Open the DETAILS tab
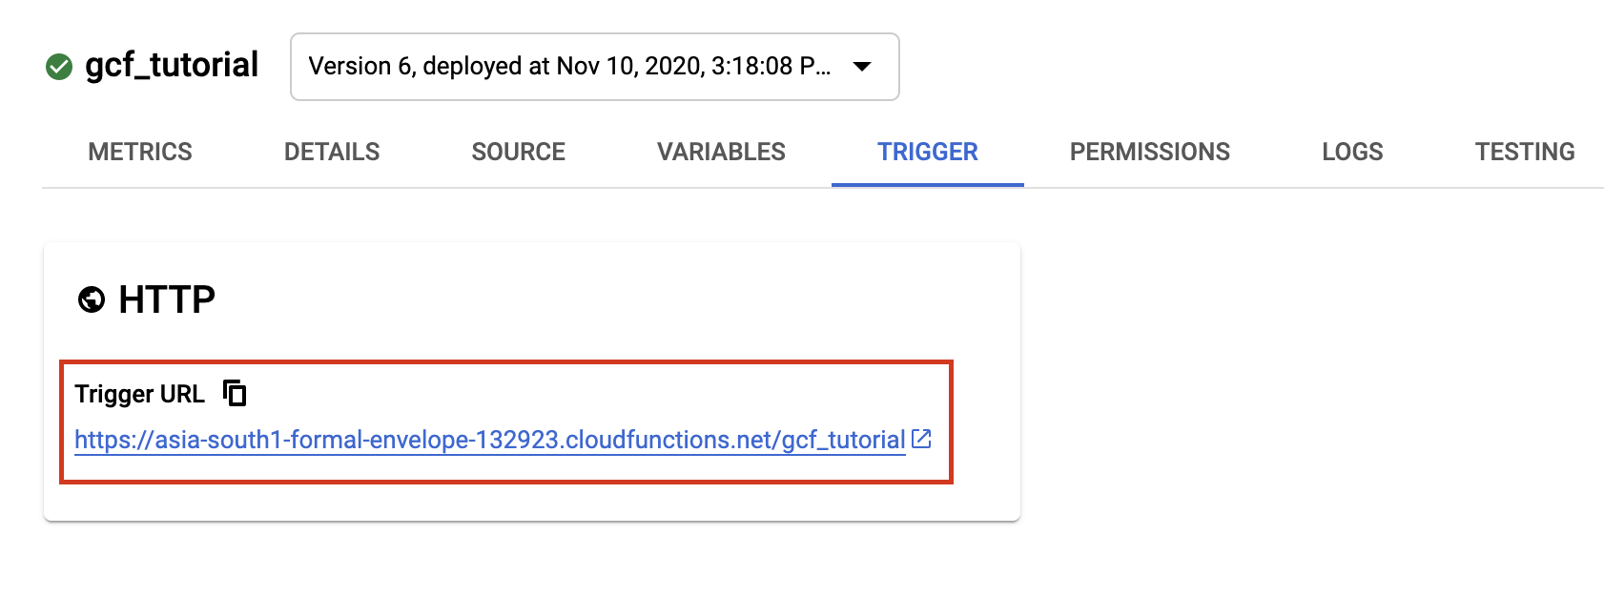This screenshot has height=597, width=1604. pos(332,152)
